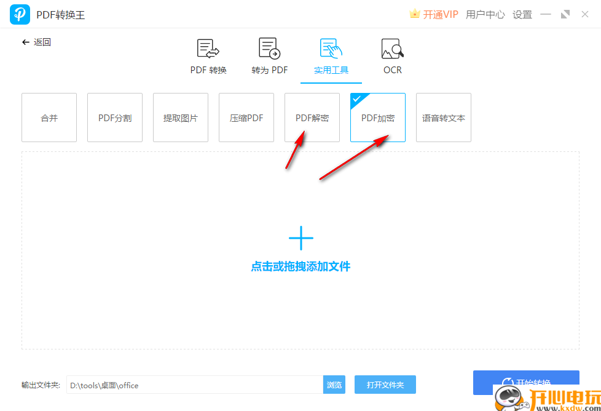
Task: Click the crown icon beside 开通VIP
Action: 414,14
